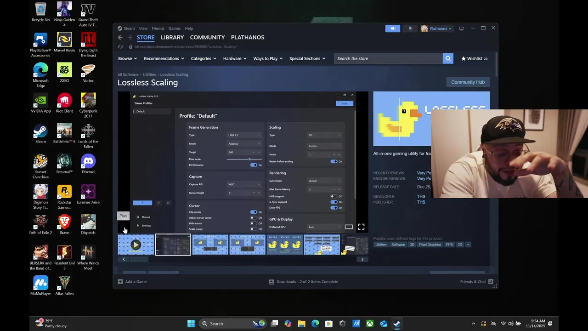Click the Pixel Graphics tag
The image size is (588, 331).
coord(430,245)
